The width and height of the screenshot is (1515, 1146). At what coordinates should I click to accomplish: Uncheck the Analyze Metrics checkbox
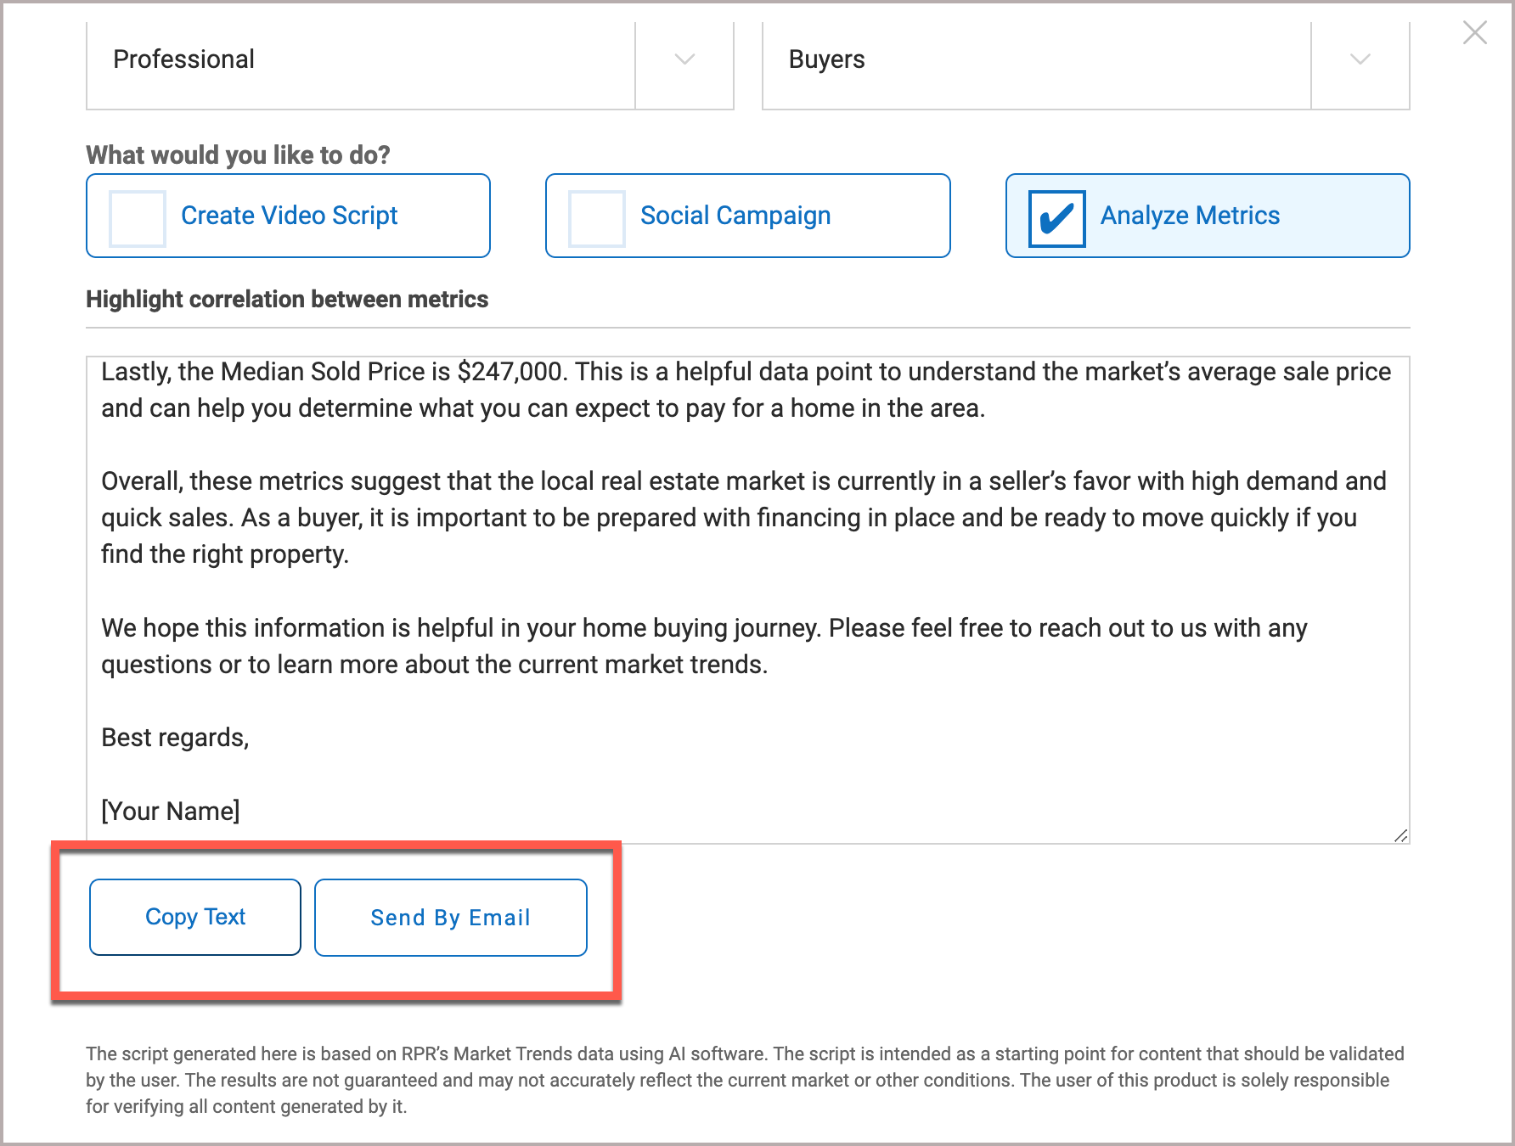coord(1056,218)
